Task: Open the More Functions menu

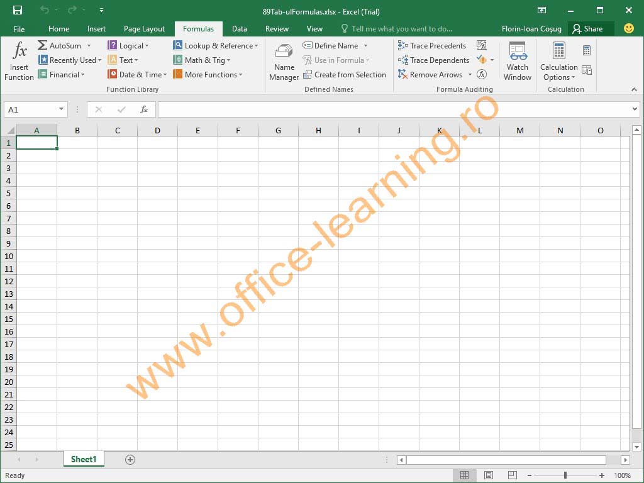Action: click(208, 74)
